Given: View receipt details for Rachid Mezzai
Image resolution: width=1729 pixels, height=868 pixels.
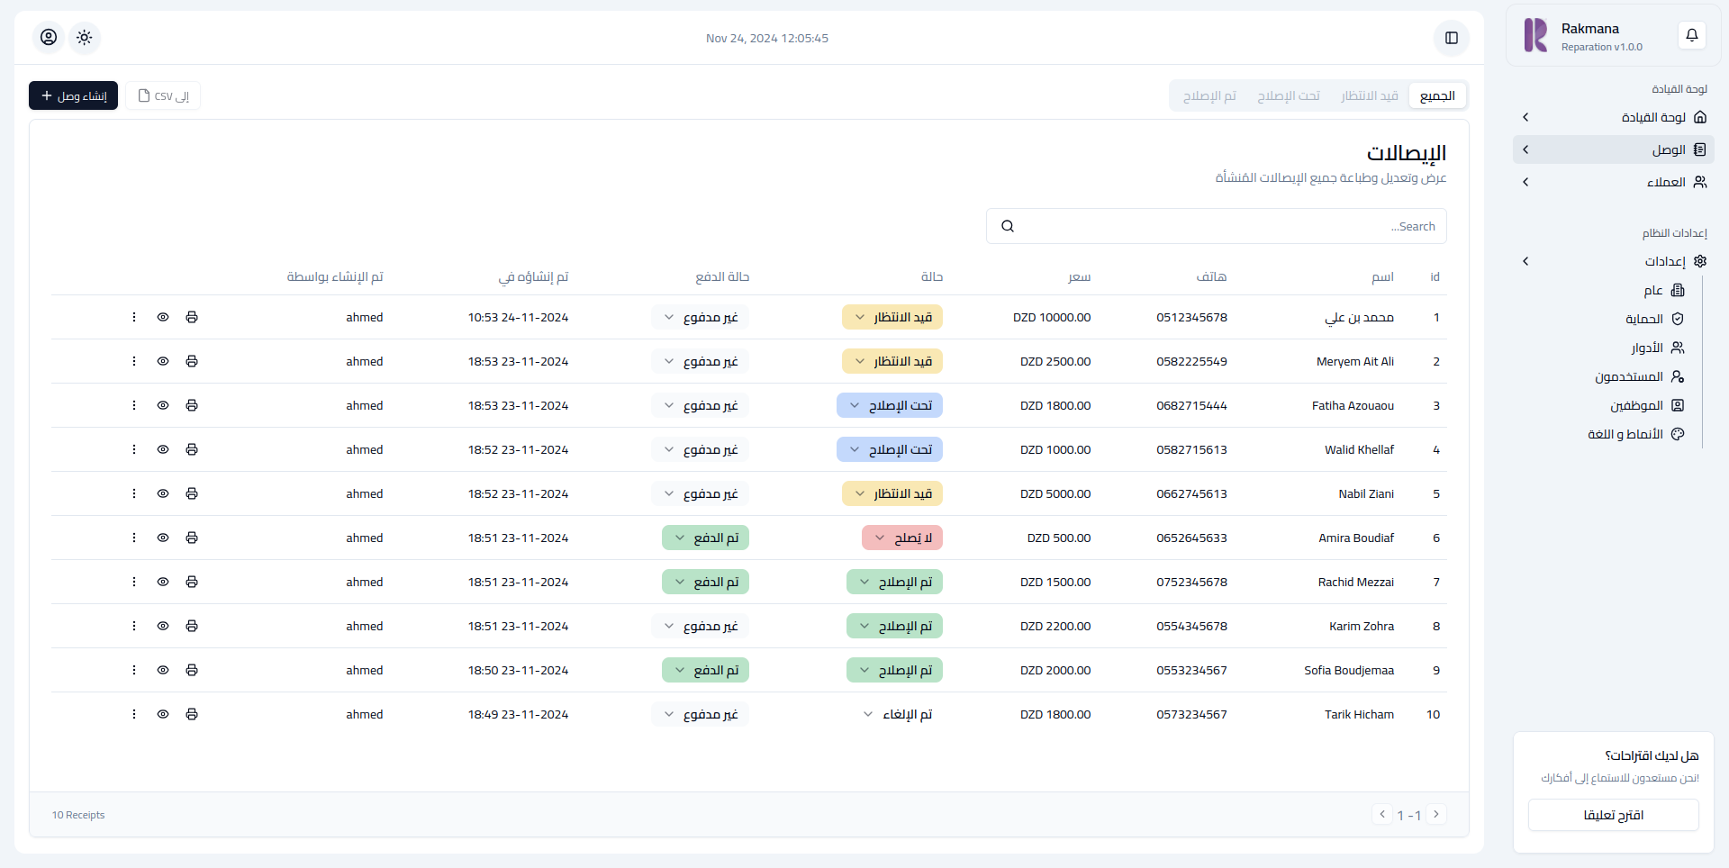Looking at the screenshot, I should pos(163,582).
